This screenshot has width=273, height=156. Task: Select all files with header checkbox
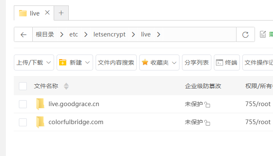click(x=23, y=86)
